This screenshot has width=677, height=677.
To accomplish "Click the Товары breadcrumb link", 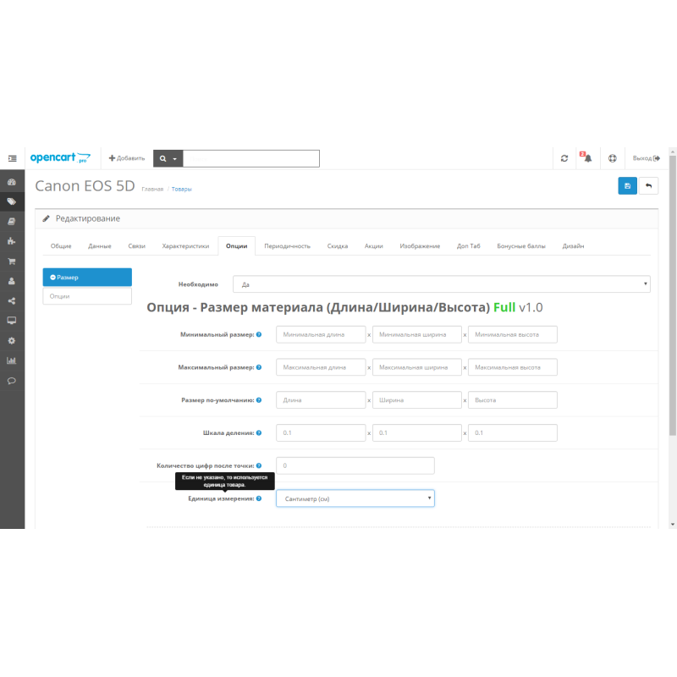I will pyautogui.click(x=181, y=189).
